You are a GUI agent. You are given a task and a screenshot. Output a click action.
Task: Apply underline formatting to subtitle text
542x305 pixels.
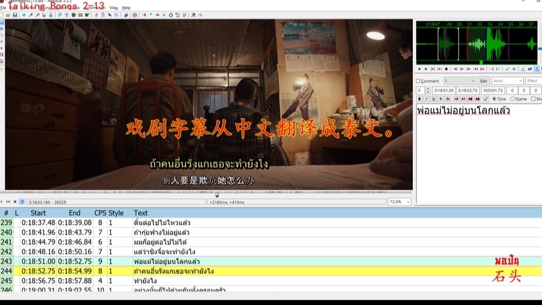pos(433,99)
